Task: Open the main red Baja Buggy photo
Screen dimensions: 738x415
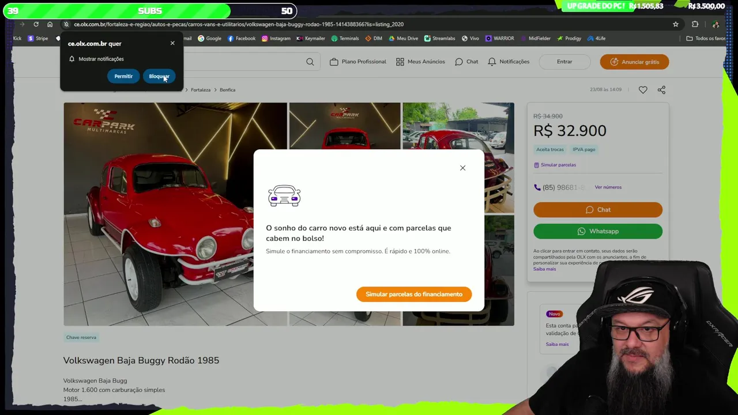Action: [x=175, y=214]
